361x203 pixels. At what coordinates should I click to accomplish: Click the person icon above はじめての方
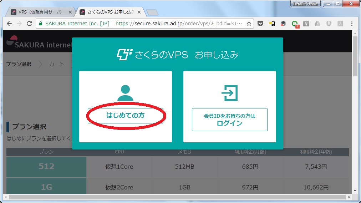[125, 93]
